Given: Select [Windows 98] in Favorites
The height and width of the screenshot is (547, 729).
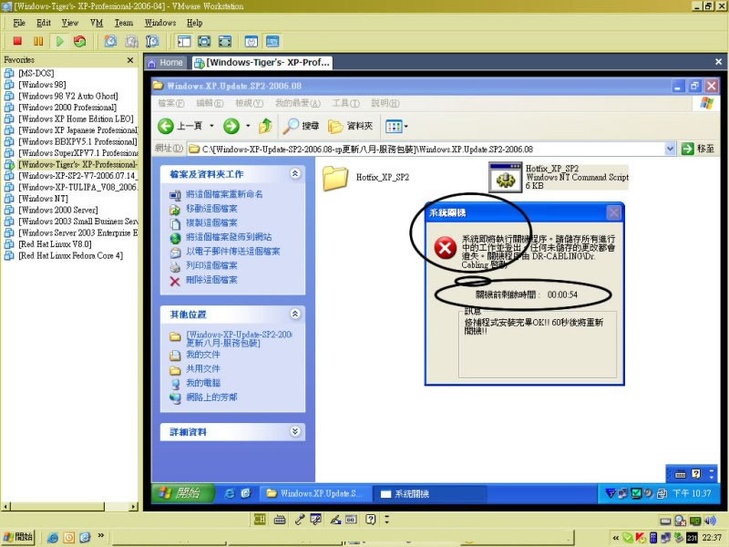Looking at the screenshot, I should [x=42, y=84].
